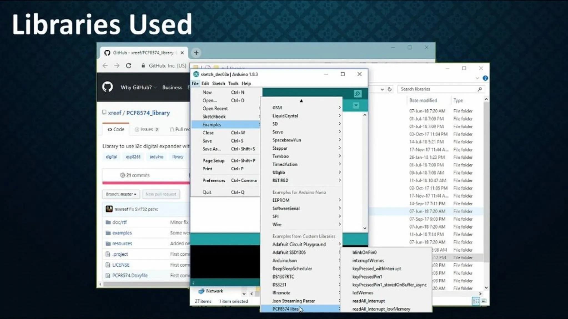This screenshot has width=568, height=319.
Task: Click the search icon in Explorer search box
Action: pyautogui.click(x=479, y=89)
